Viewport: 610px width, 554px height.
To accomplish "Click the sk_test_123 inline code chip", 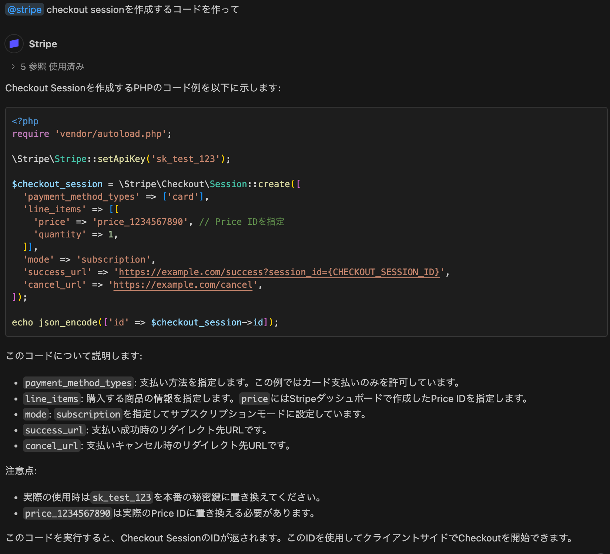I will click(121, 497).
